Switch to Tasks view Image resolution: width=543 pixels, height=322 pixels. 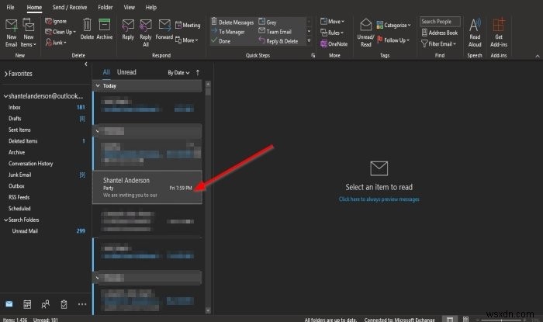click(x=64, y=304)
